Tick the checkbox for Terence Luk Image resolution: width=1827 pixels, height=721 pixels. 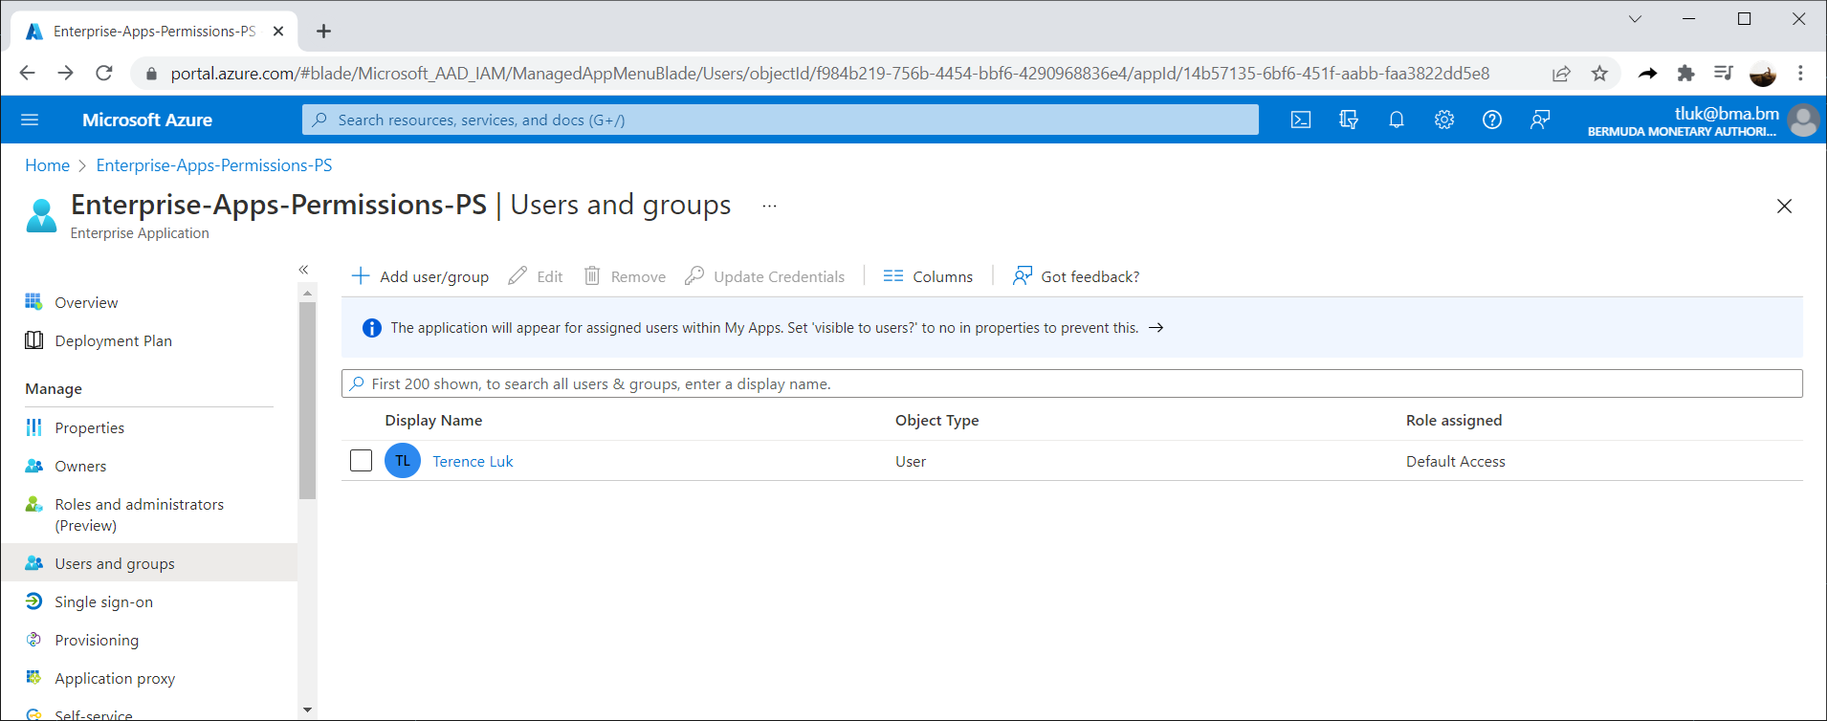361,461
